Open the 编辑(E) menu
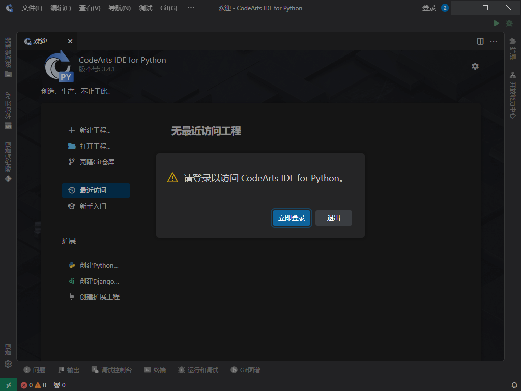Screen dimensions: 521x391 61,8
